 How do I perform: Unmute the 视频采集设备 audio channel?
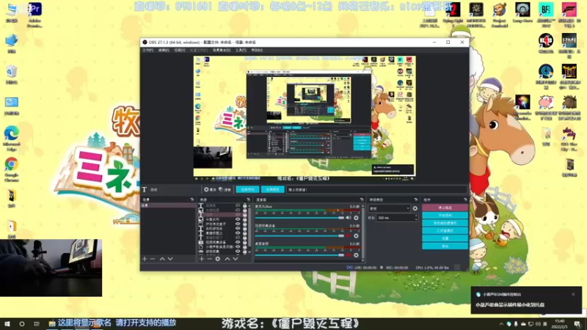(x=349, y=236)
